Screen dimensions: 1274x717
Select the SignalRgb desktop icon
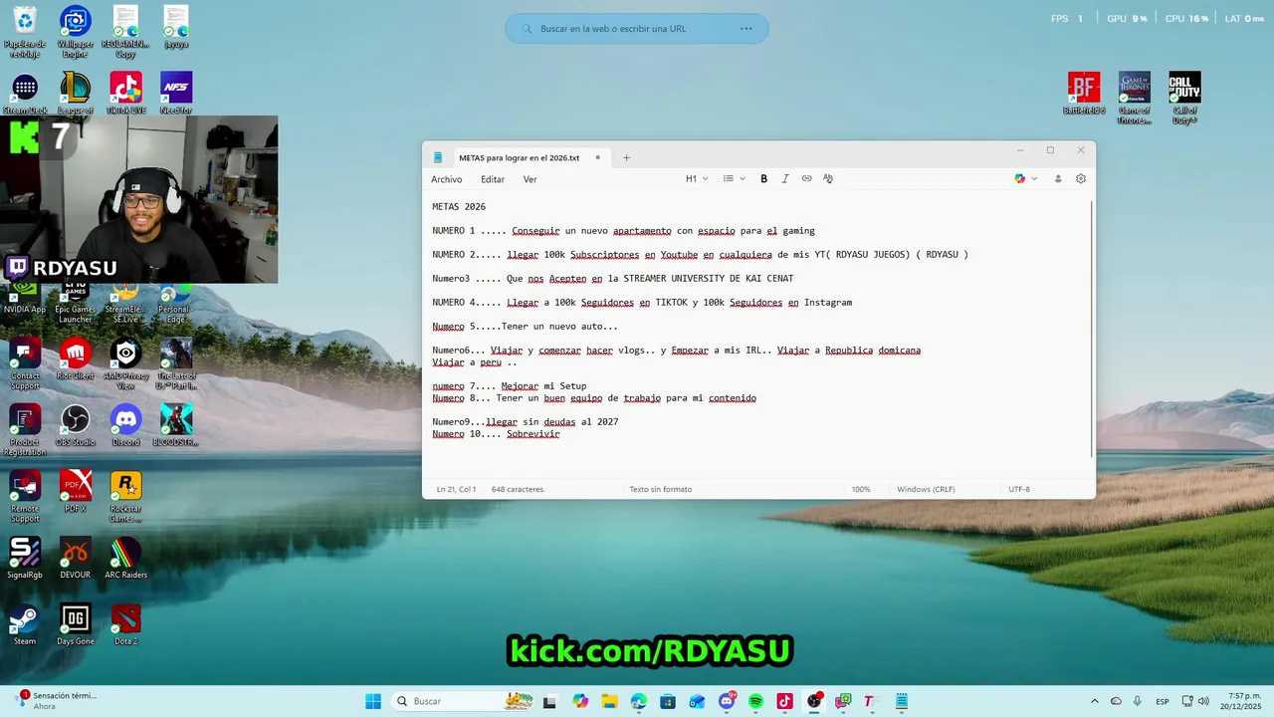click(x=25, y=558)
